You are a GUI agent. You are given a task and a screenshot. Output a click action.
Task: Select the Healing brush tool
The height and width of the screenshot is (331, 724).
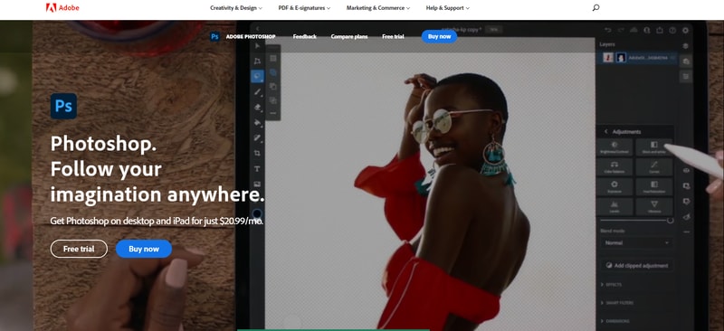click(x=258, y=138)
